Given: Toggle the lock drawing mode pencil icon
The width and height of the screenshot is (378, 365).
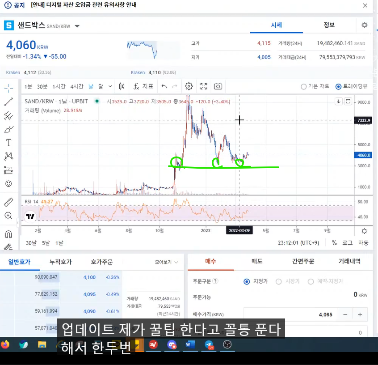Looking at the screenshot, I should 8,247.
